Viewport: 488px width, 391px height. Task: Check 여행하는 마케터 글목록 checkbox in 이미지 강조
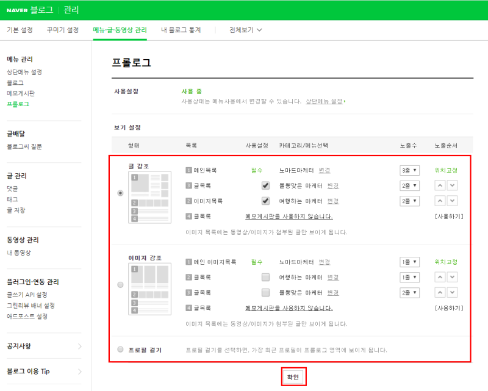pos(265,277)
